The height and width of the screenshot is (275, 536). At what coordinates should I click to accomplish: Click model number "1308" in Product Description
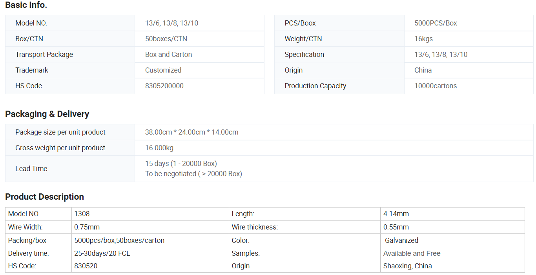(82, 214)
